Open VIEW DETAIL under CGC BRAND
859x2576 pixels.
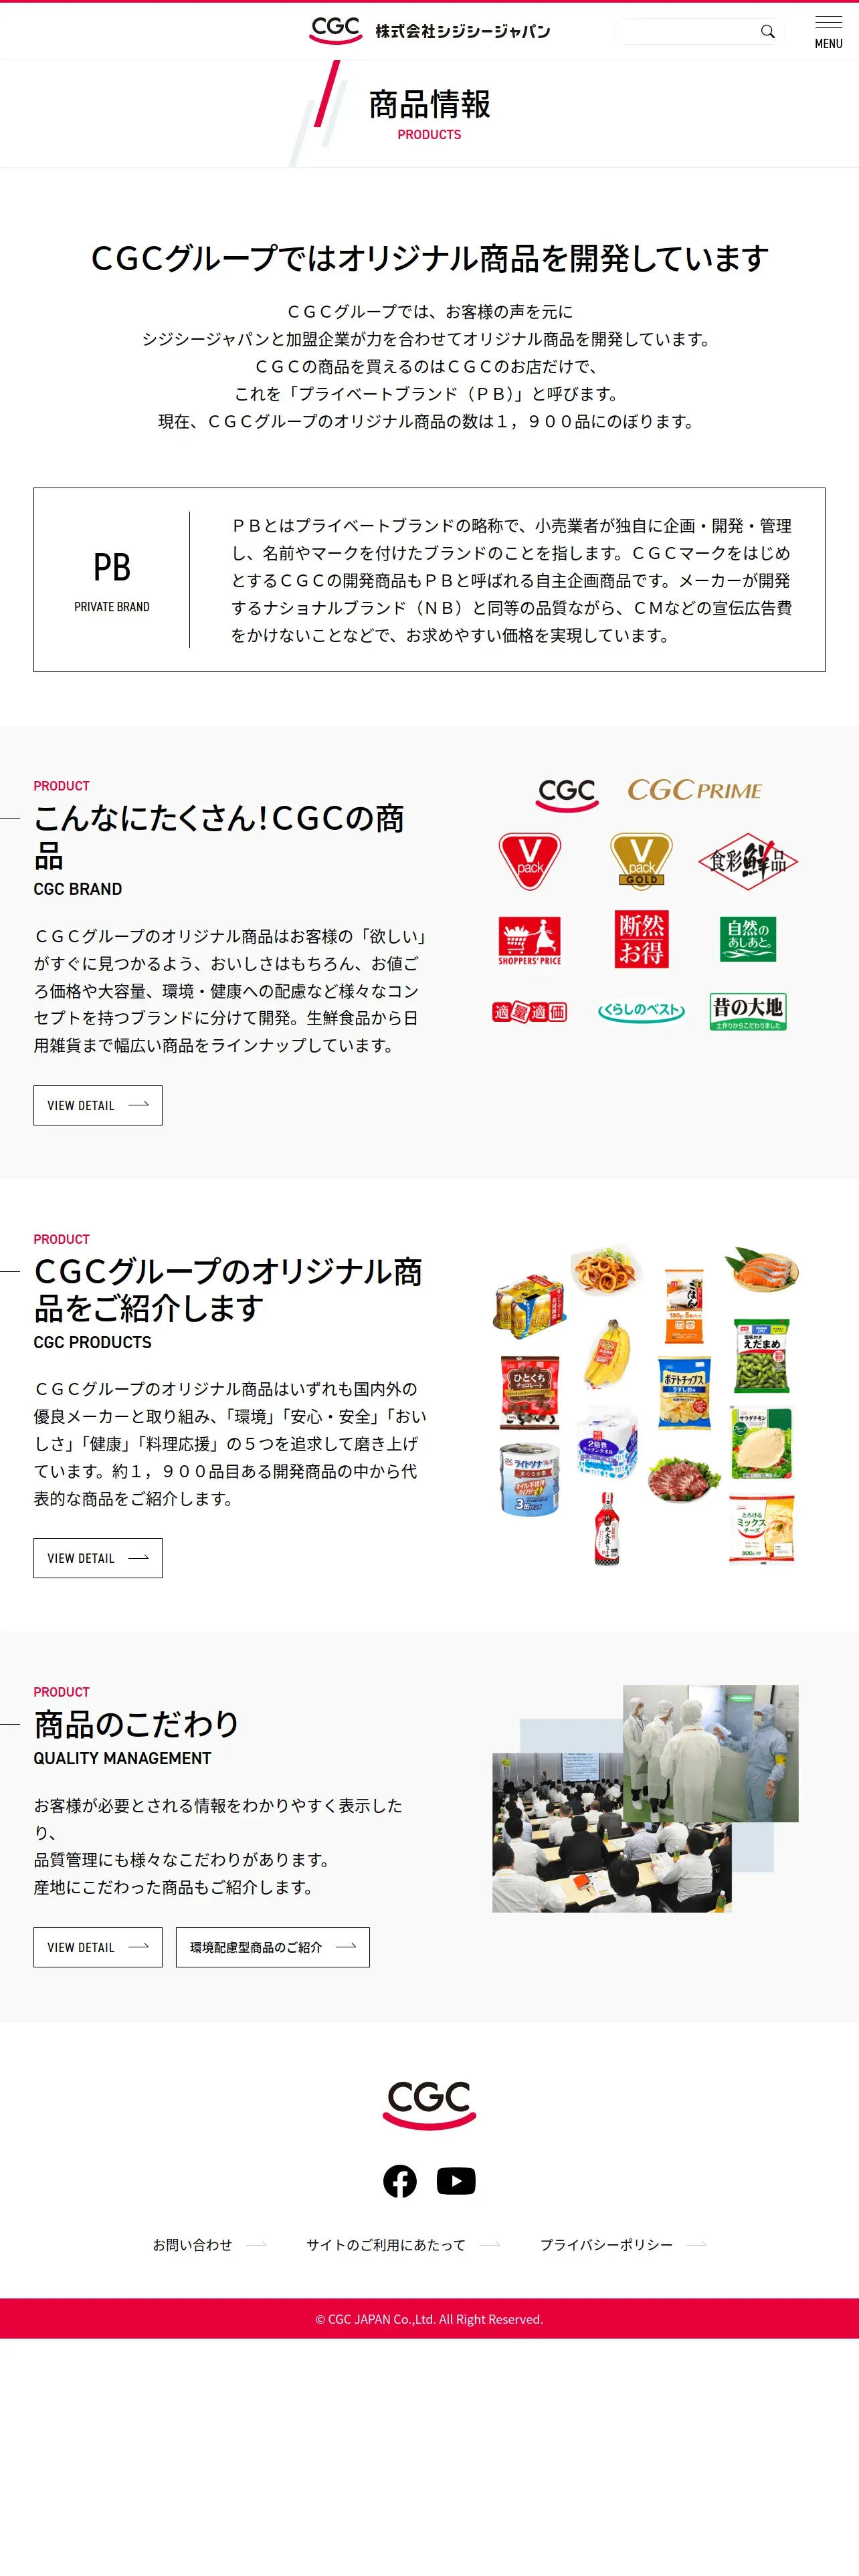98,1105
